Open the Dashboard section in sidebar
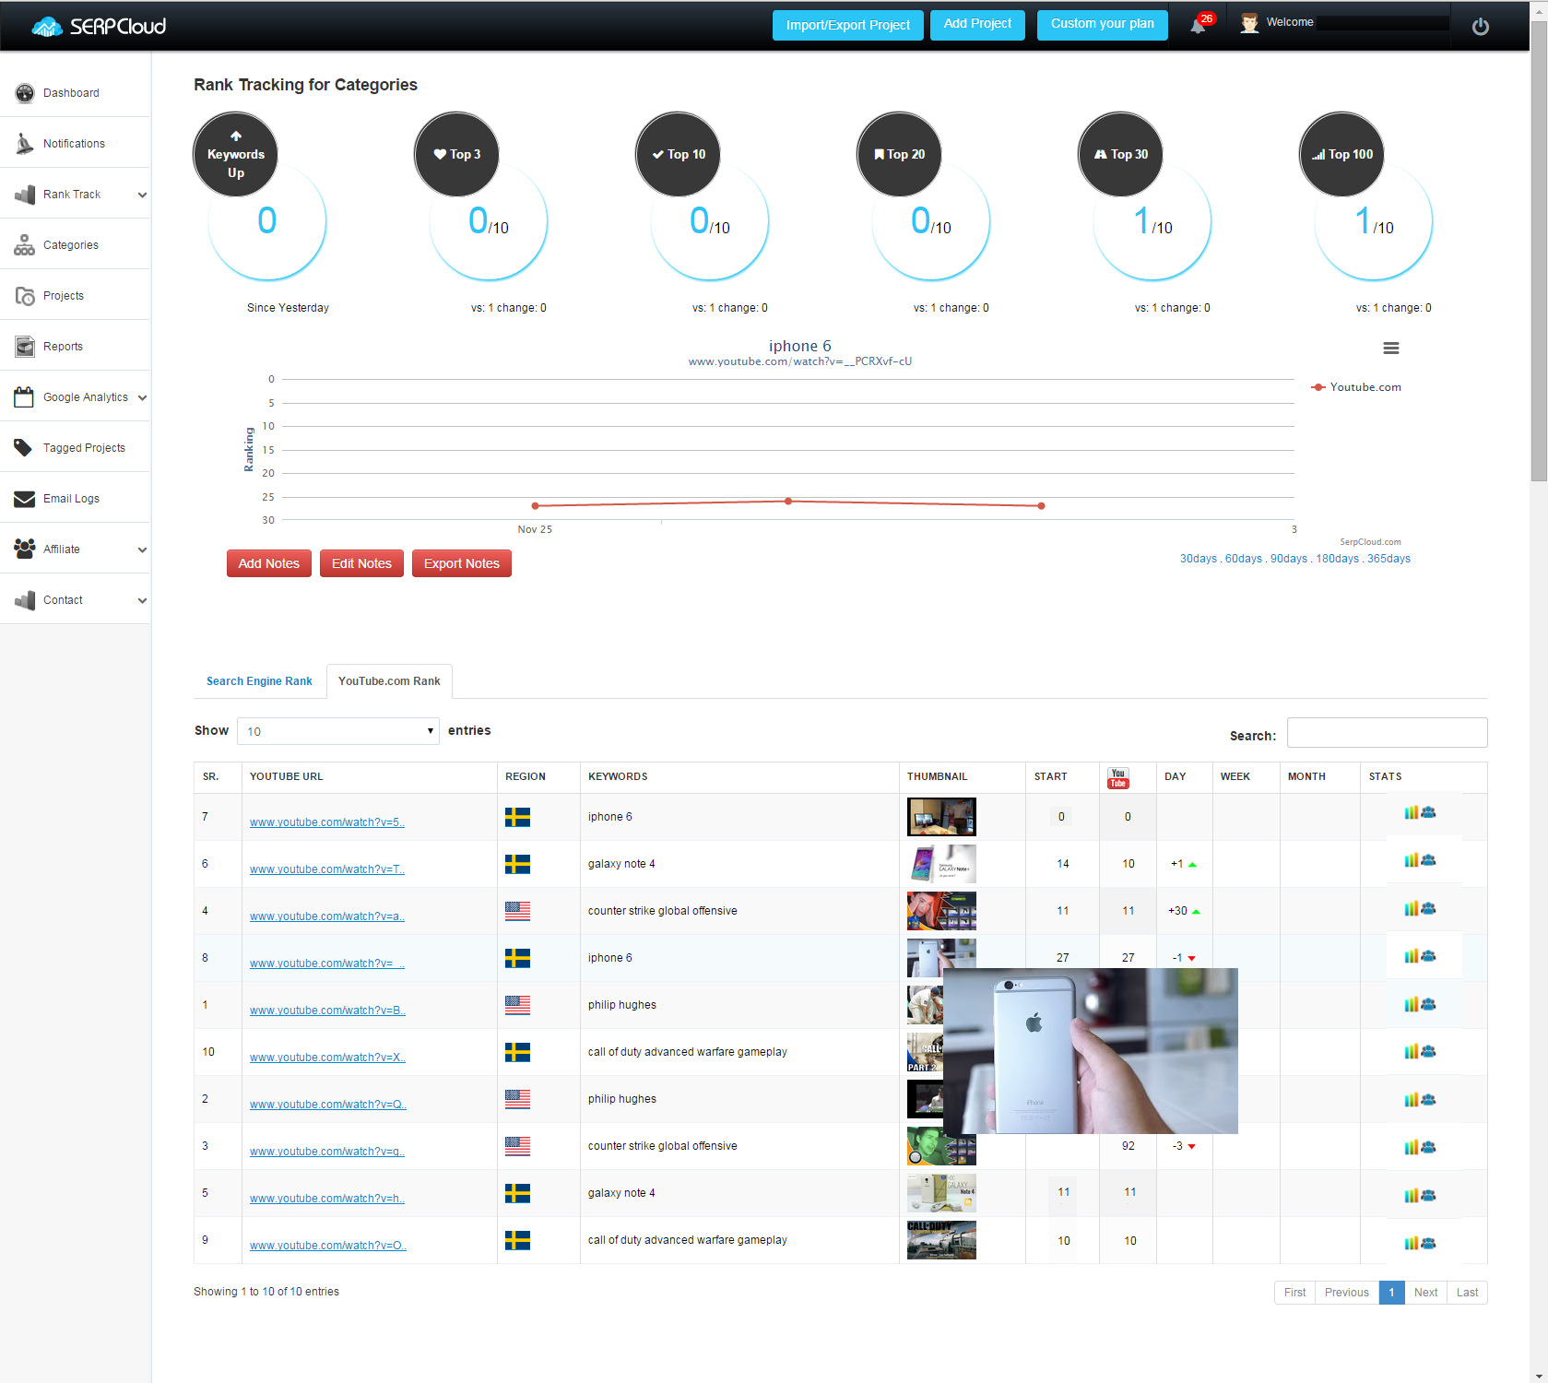The image size is (1548, 1383). point(71,92)
